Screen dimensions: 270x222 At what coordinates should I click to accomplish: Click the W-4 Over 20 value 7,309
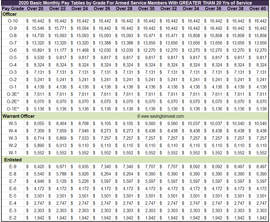pyautogui.click(x=39, y=131)
